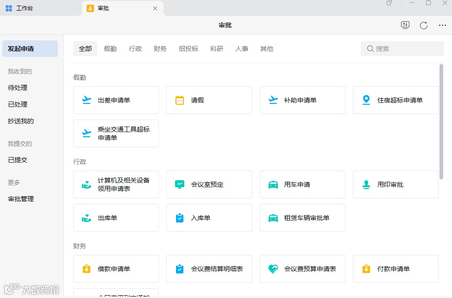Click the 工作台 grid icon in the tab bar
Image resolution: width=452 pixels, height=298 pixels.
tap(9, 8)
